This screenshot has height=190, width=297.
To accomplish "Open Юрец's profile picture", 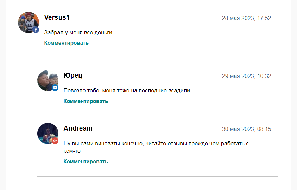I will 48,80.
